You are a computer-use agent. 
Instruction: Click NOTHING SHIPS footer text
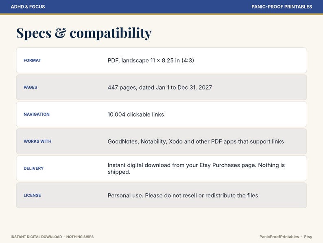coord(80,237)
